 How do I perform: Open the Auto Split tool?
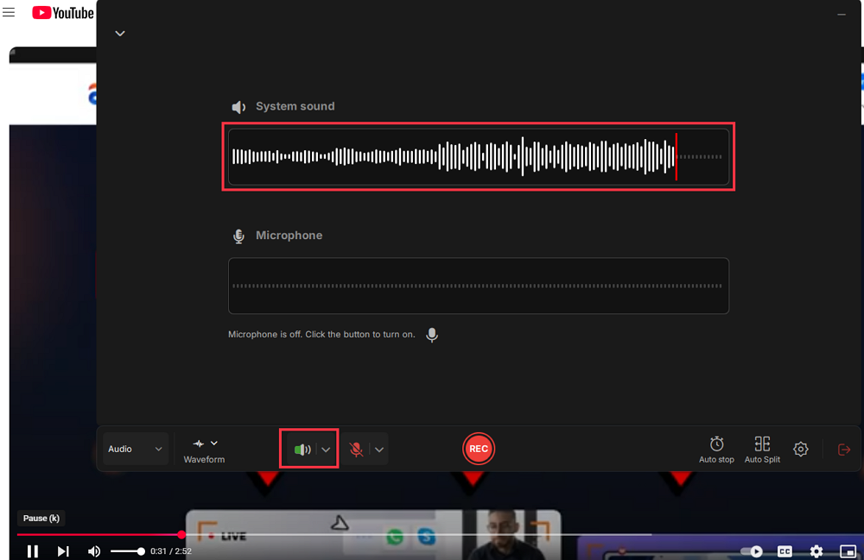(x=762, y=450)
